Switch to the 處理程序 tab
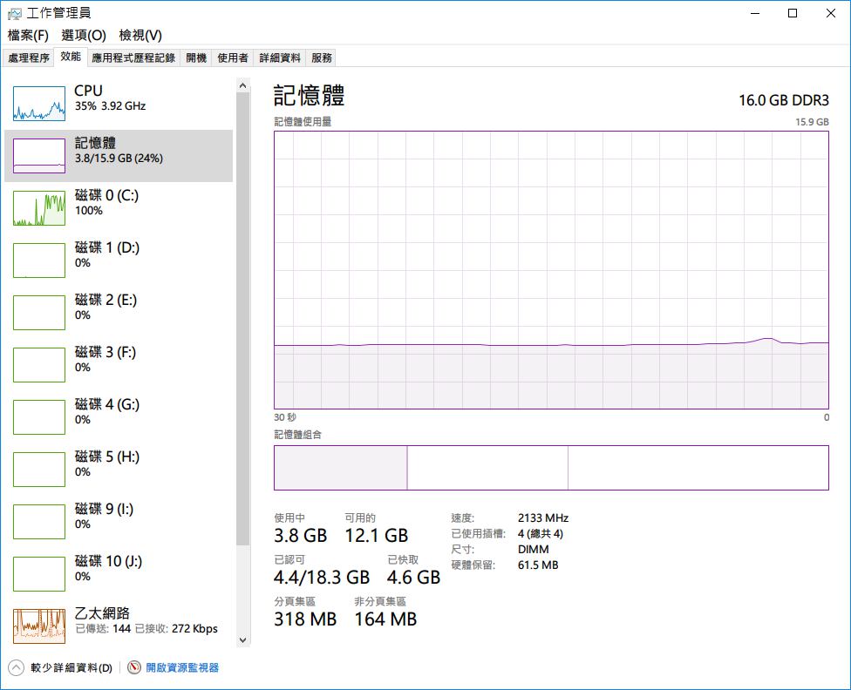The width and height of the screenshot is (851, 690). [x=29, y=57]
